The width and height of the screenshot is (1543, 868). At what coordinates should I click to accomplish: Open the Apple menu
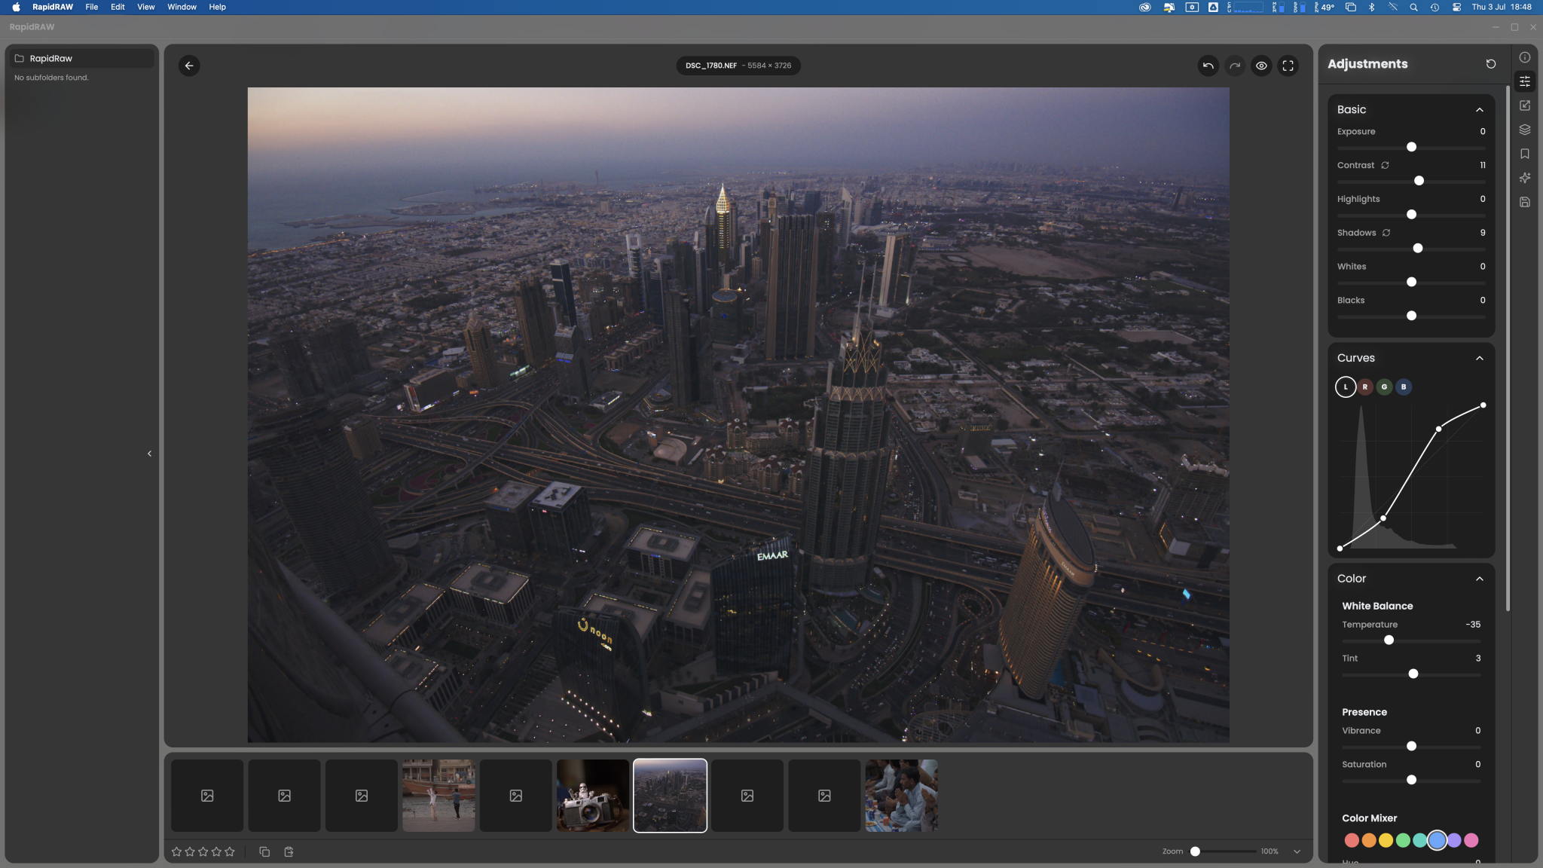point(16,7)
